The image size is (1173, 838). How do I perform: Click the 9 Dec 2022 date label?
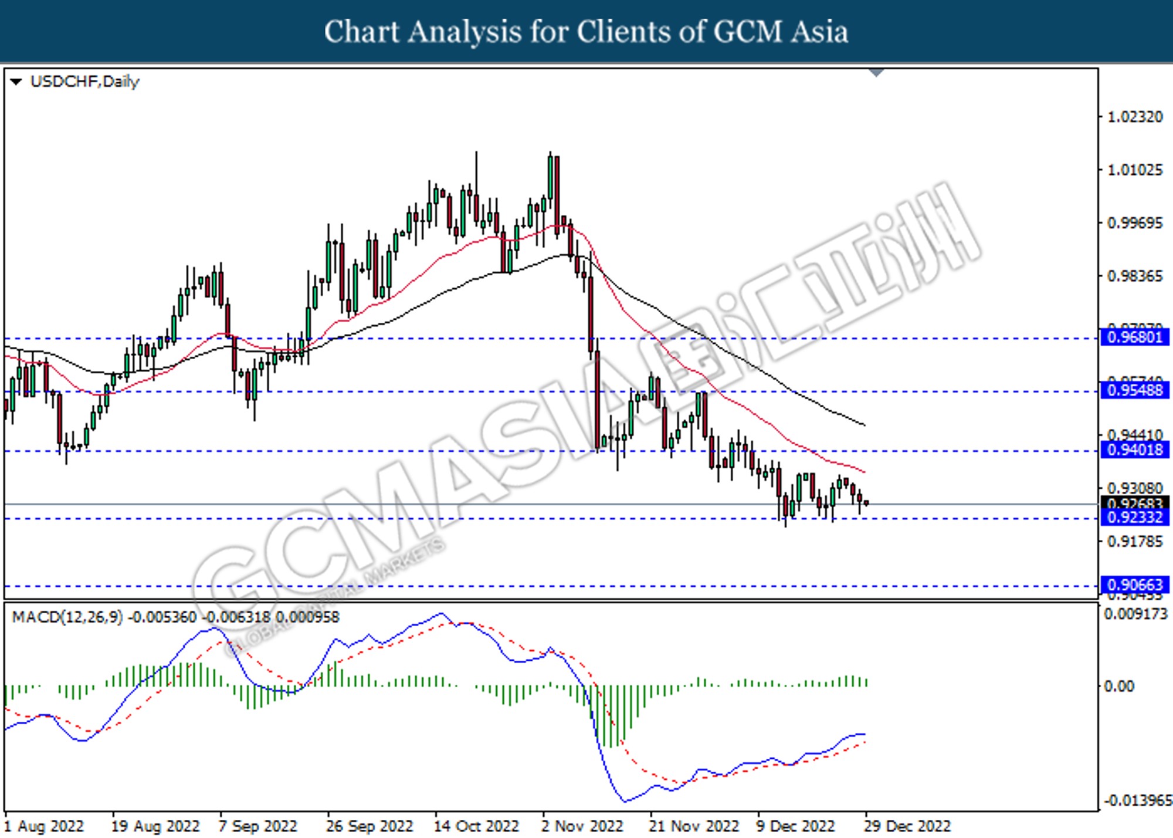[x=796, y=826]
